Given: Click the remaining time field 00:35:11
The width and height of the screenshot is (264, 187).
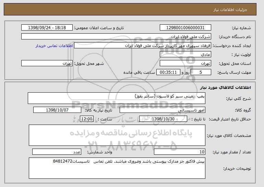Looking at the screenshot, I should pyautogui.click(x=168, y=72).
